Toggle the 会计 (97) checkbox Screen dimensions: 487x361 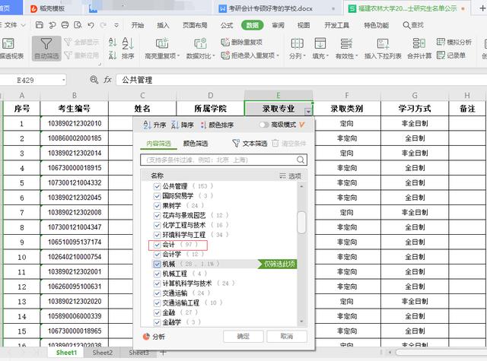point(158,245)
